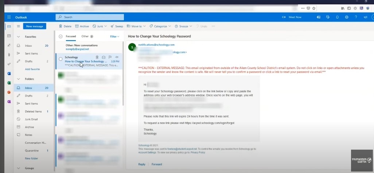
Task: Launch Excel from the left rail
Action: click(x=9, y=83)
